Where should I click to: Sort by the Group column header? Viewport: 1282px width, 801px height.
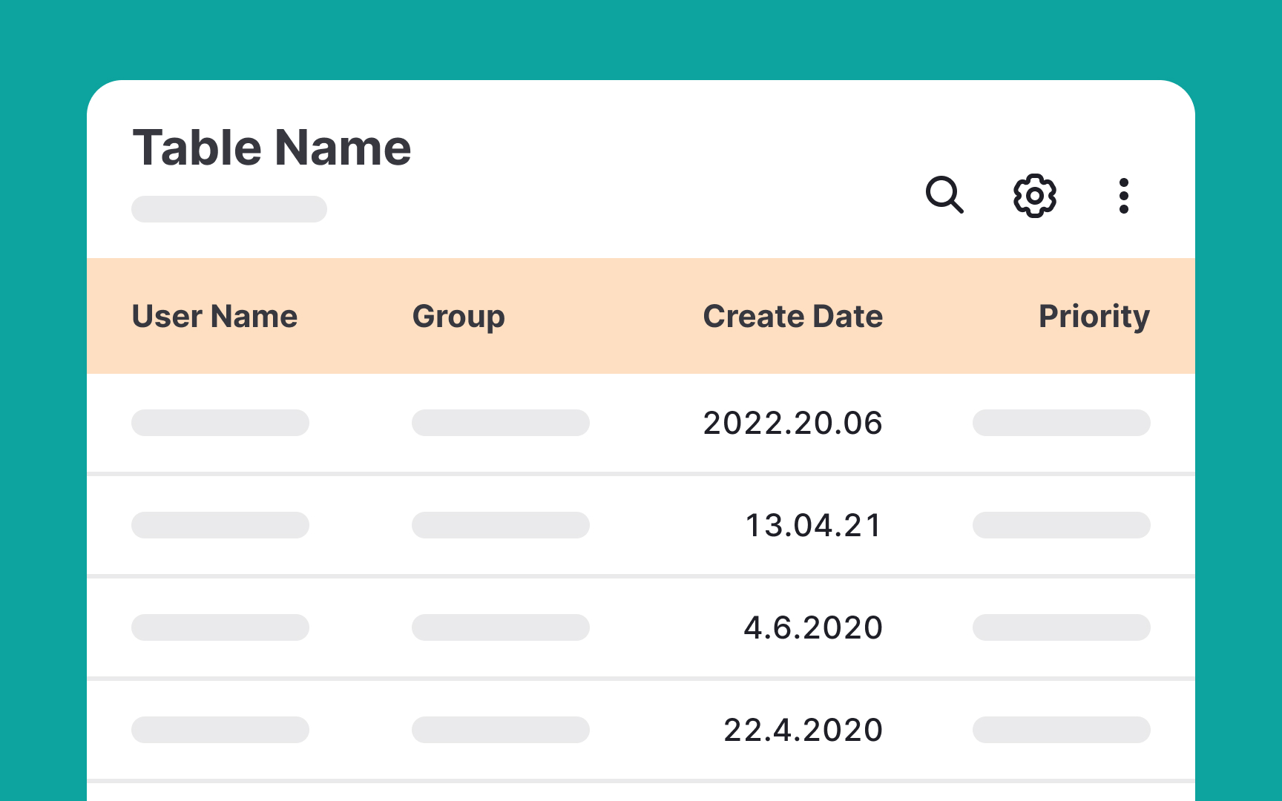click(458, 315)
